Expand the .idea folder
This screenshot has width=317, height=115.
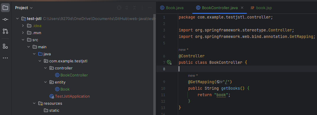23,26
